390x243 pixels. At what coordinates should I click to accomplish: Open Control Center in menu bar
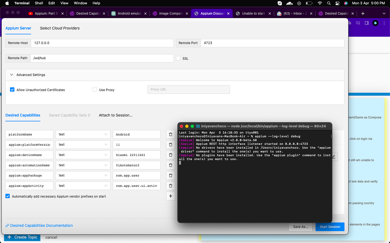pyautogui.click(x=337, y=3)
